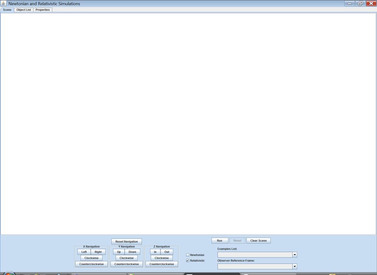Open the Windows Start menu orb

point(9,274)
